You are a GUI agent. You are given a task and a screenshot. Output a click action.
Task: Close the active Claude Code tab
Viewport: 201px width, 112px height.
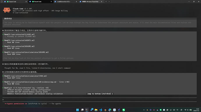tap(51, 2)
